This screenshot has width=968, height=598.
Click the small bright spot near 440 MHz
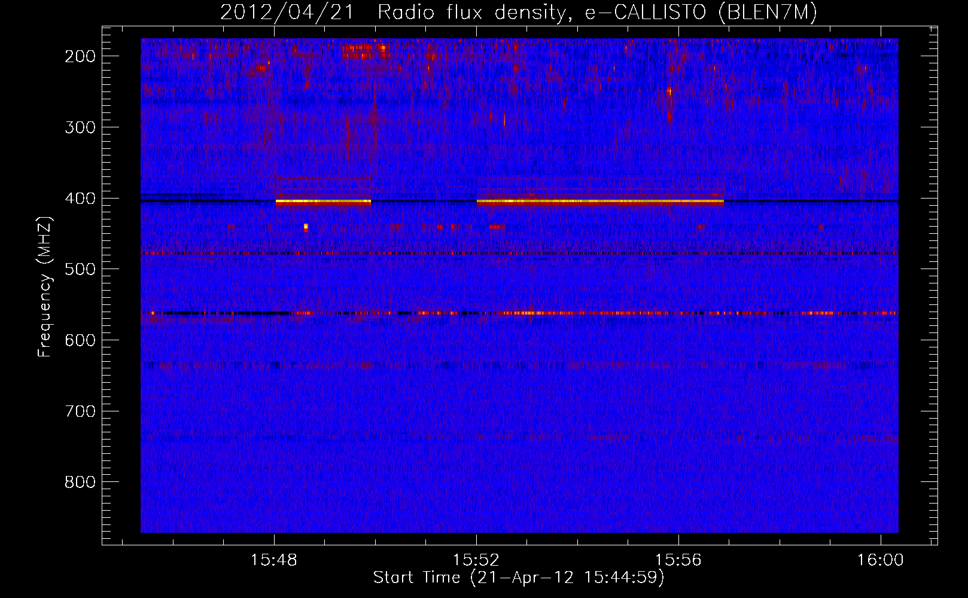coord(306,227)
